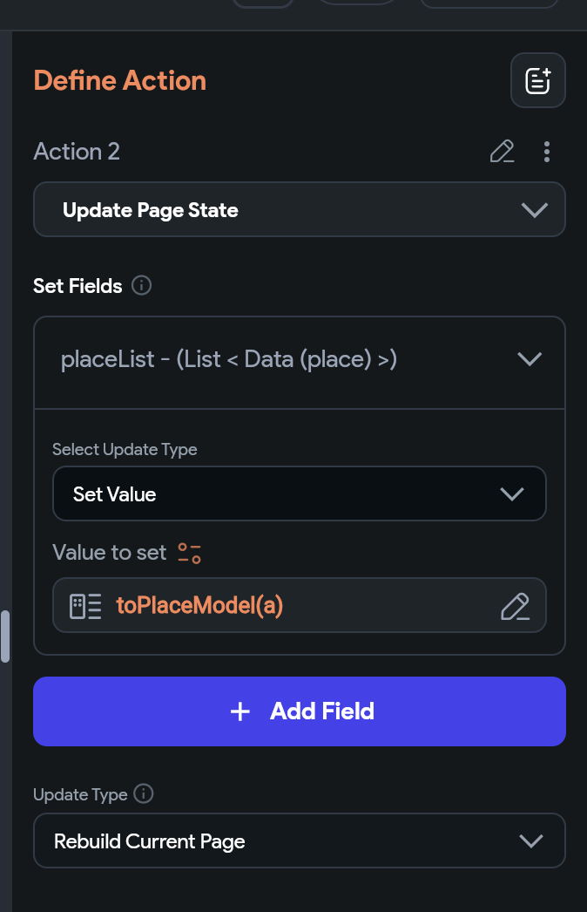Open the Rebuild Current Page dropdown
The image size is (587, 912).
click(x=299, y=841)
